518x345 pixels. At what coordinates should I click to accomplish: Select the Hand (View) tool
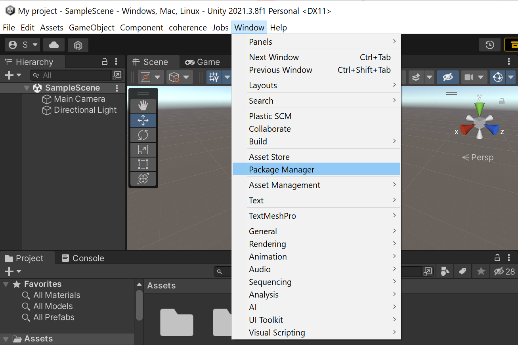(x=143, y=106)
